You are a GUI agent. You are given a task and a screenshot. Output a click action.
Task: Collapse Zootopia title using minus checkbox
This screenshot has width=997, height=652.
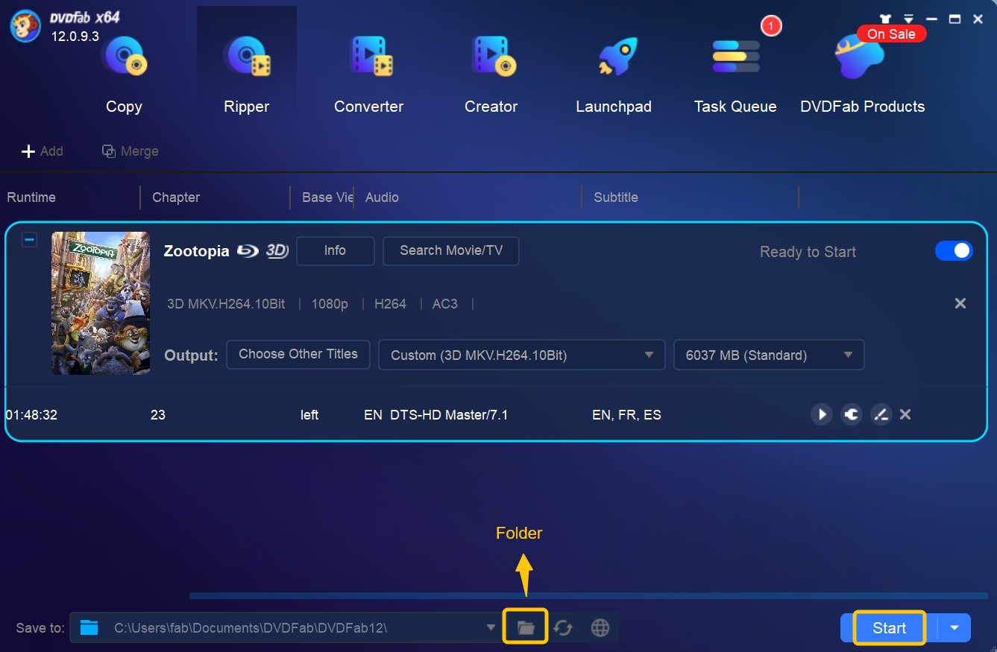tap(29, 239)
